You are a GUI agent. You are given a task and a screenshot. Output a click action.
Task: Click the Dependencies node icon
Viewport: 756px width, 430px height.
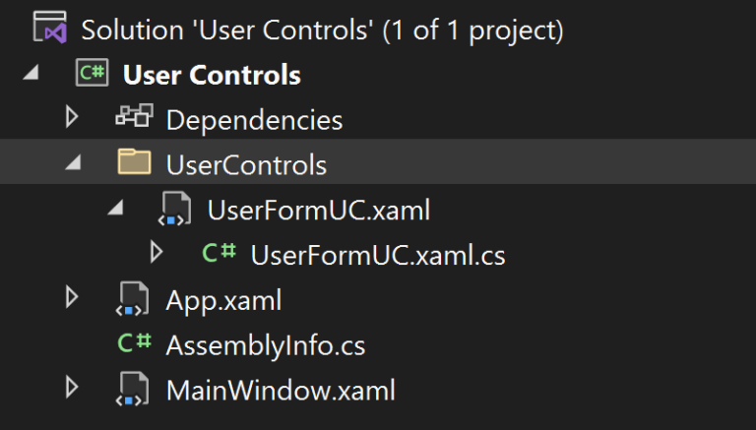click(134, 116)
